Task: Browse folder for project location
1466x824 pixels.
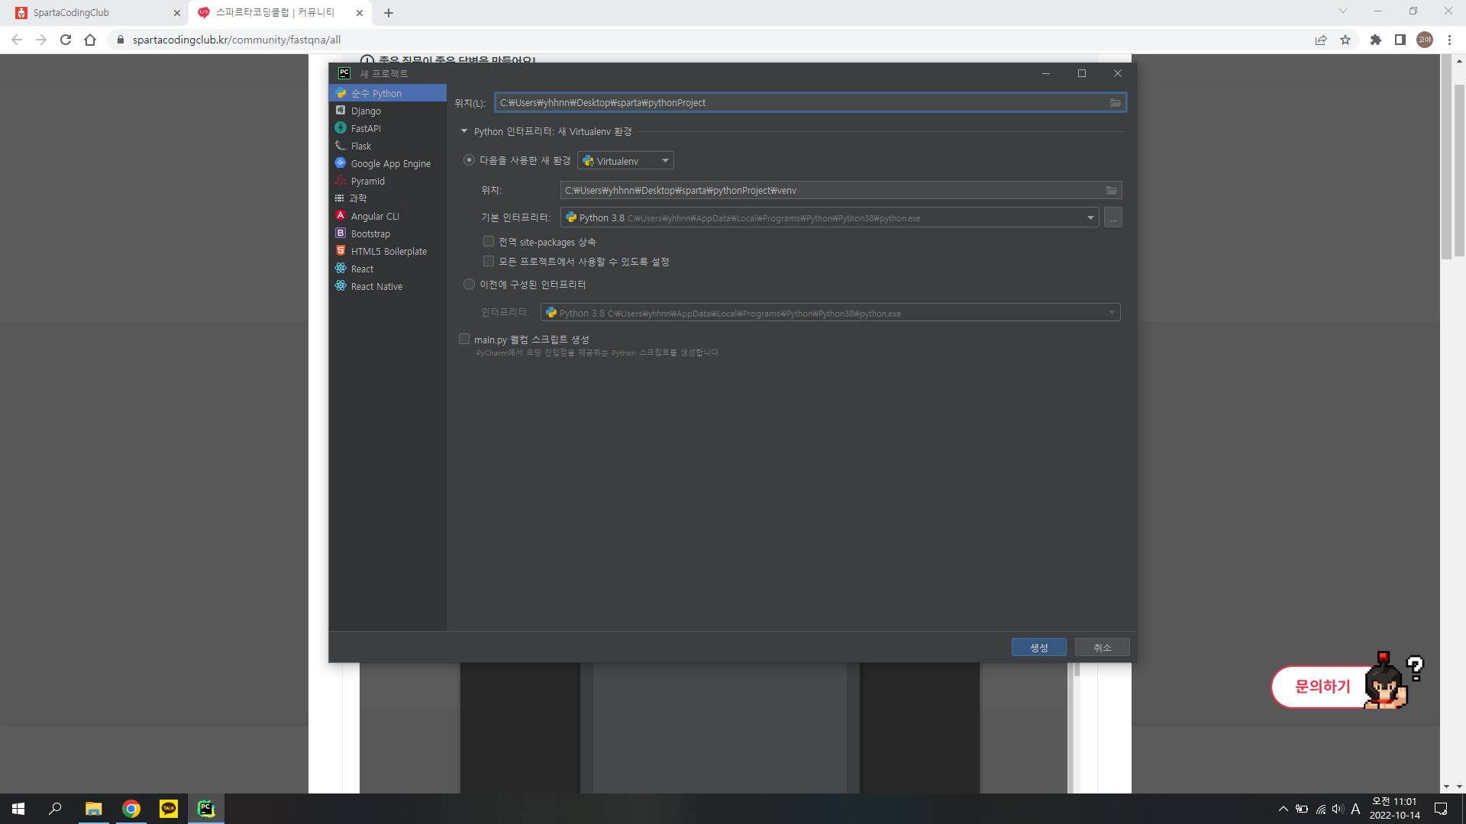Action: (1116, 103)
